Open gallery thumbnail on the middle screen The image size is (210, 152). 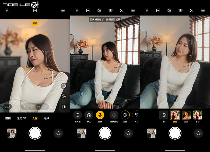point(82,133)
